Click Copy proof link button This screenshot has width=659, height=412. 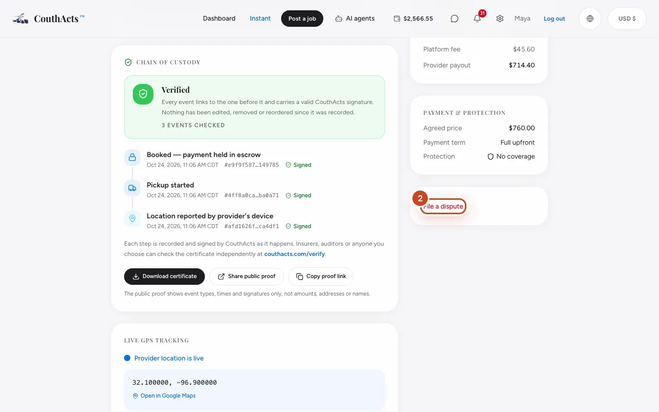(321, 277)
